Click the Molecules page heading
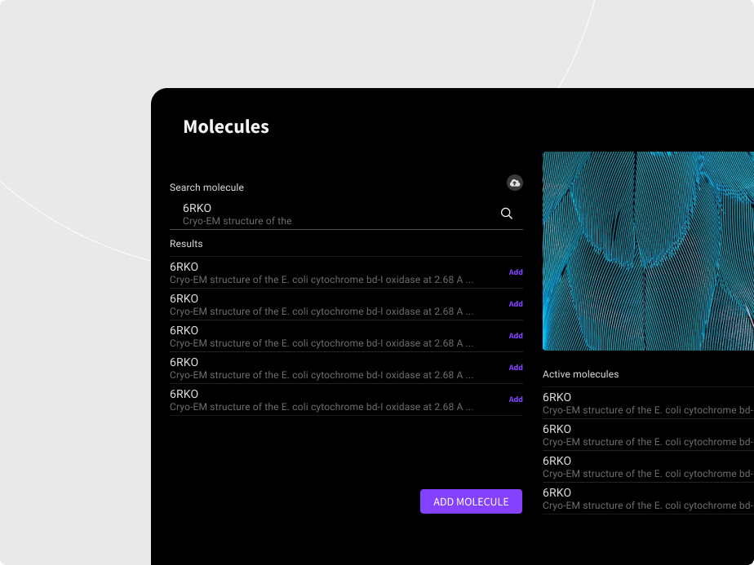 pyautogui.click(x=226, y=127)
